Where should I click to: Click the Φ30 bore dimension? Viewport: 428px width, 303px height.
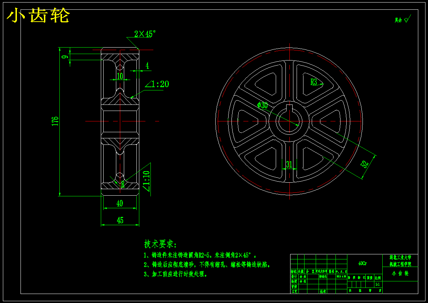[x=262, y=105]
